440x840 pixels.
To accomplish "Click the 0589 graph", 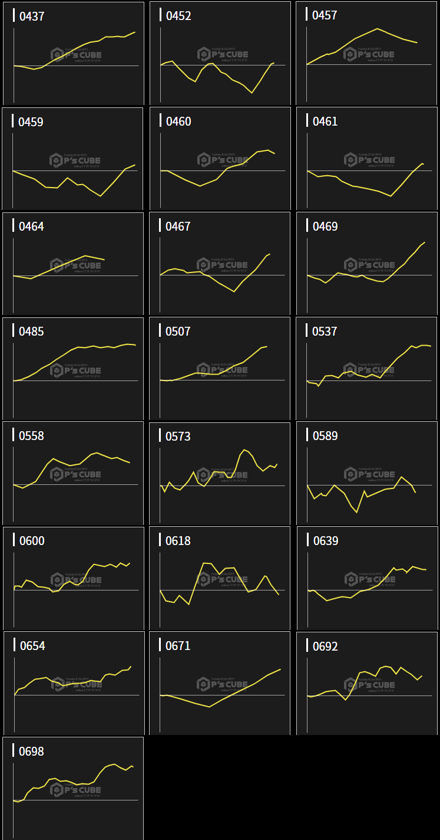I will pyautogui.click(x=366, y=473).
